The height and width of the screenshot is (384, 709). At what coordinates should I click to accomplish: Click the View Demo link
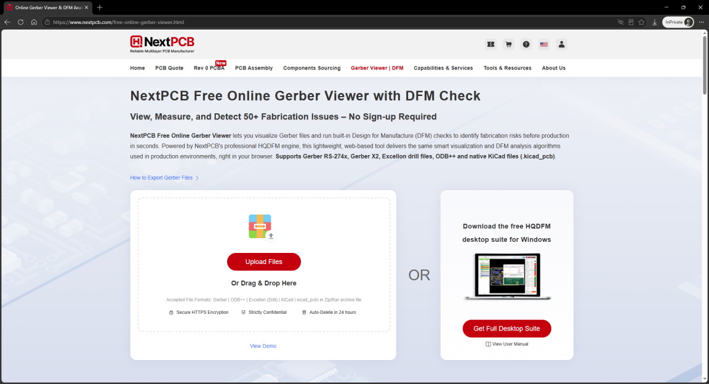click(263, 346)
